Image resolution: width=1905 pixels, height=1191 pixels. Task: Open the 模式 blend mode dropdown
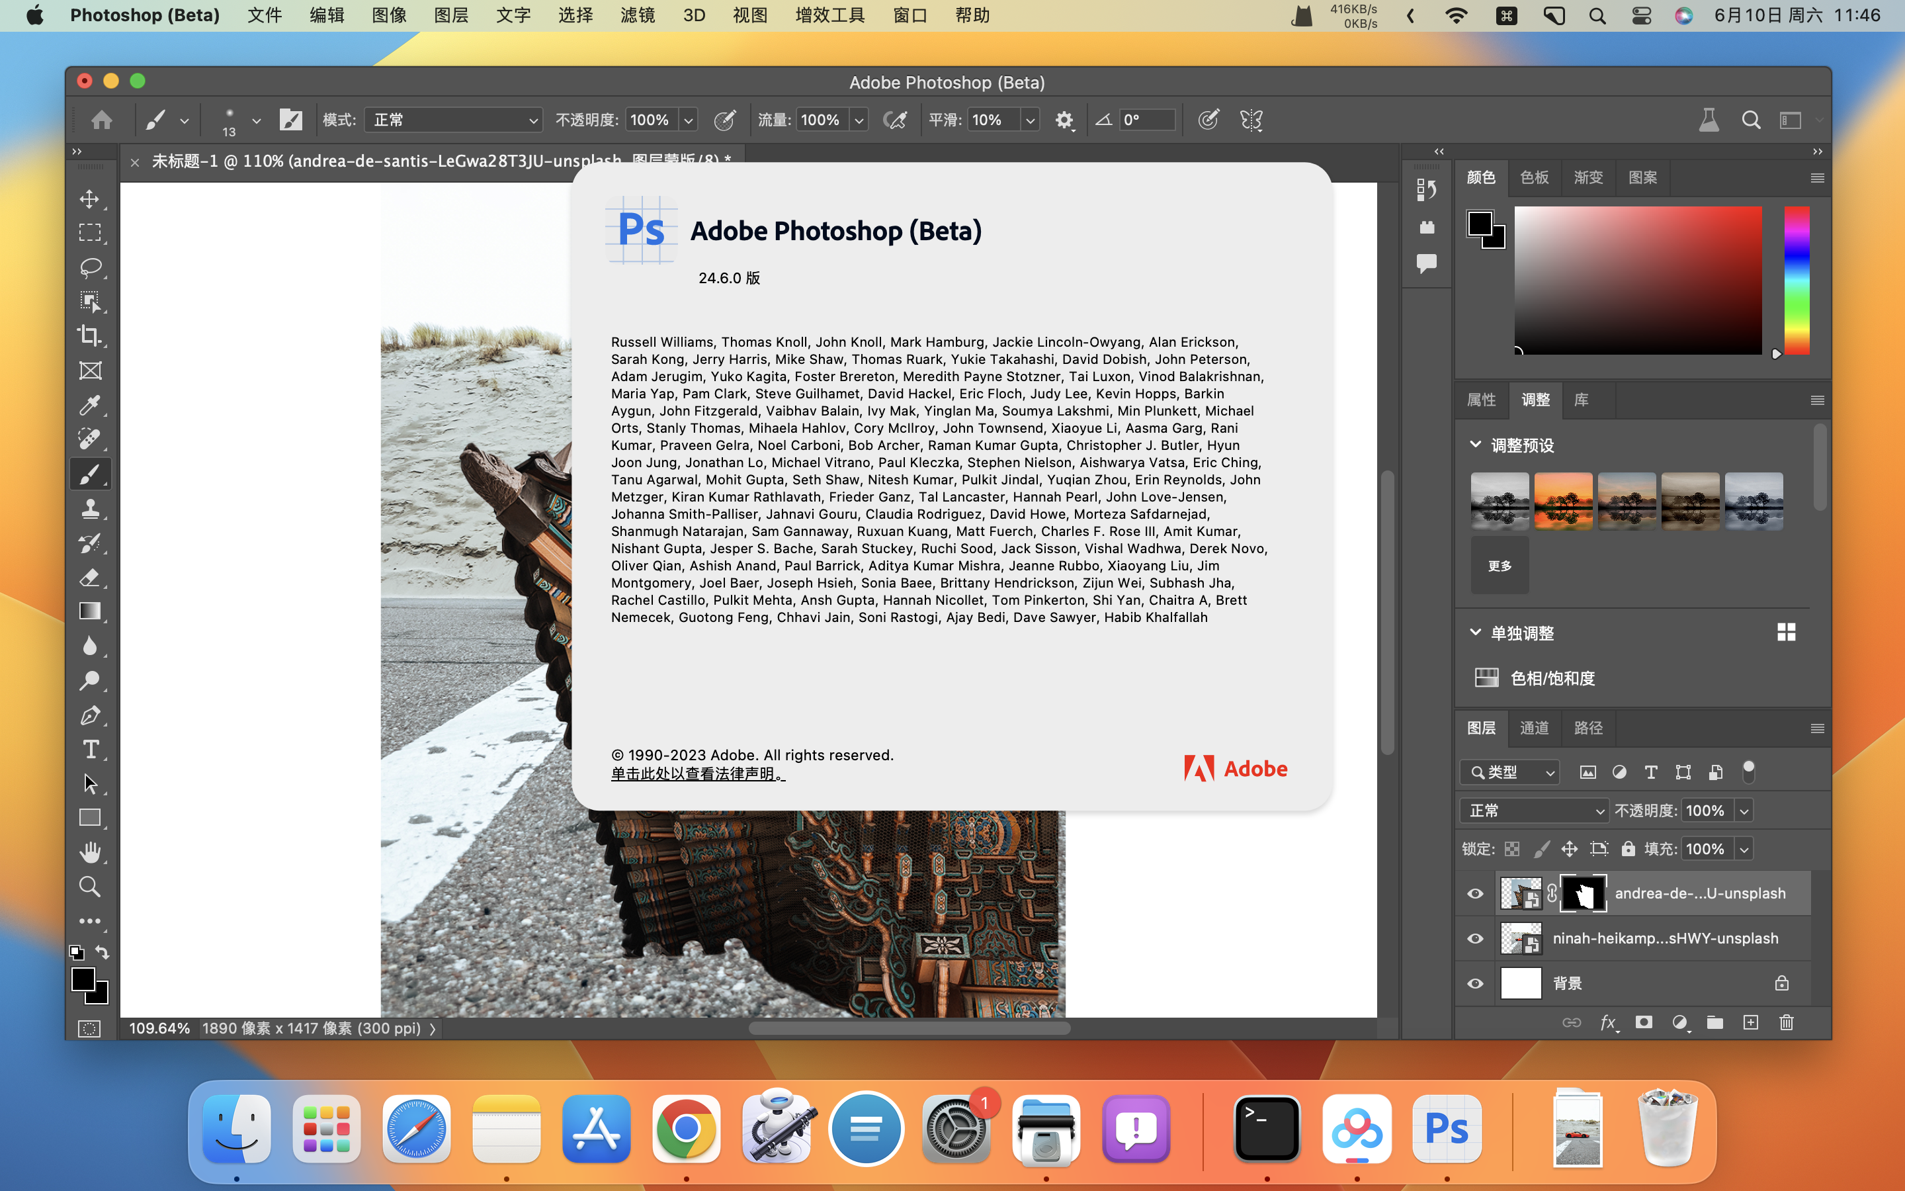452,120
